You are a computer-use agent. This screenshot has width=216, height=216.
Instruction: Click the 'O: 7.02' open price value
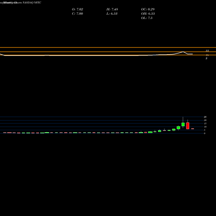coord(77,10)
